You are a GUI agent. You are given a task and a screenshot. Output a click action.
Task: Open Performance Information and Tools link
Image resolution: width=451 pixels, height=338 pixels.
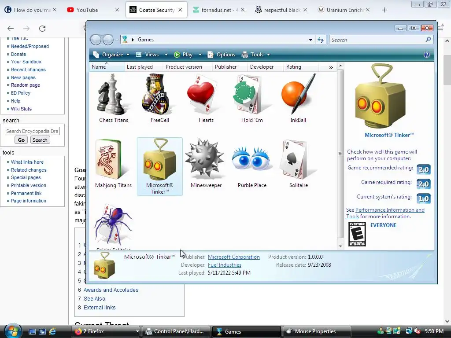[x=385, y=213]
